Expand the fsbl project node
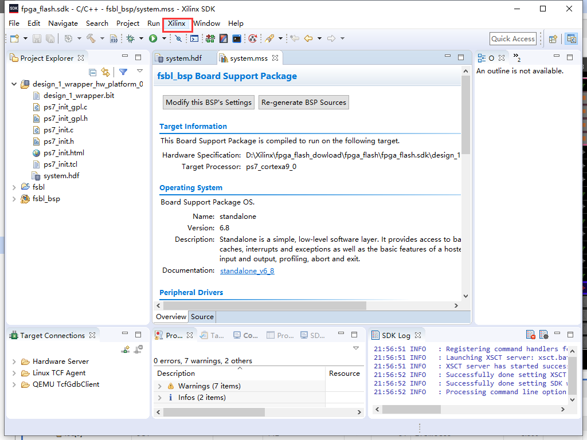This screenshot has height=440, width=587. (x=14, y=187)
